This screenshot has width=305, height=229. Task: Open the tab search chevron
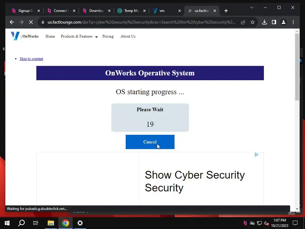pos(251,7)
